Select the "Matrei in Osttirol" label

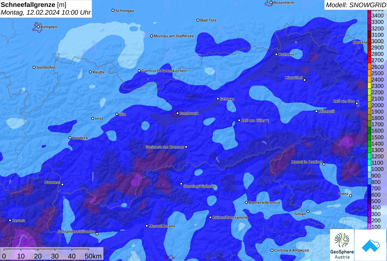coord(307,162)
